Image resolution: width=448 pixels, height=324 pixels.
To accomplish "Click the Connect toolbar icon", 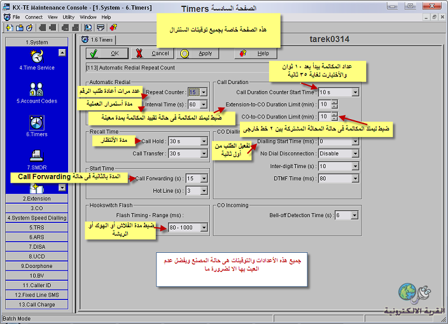I will point(29,28).
